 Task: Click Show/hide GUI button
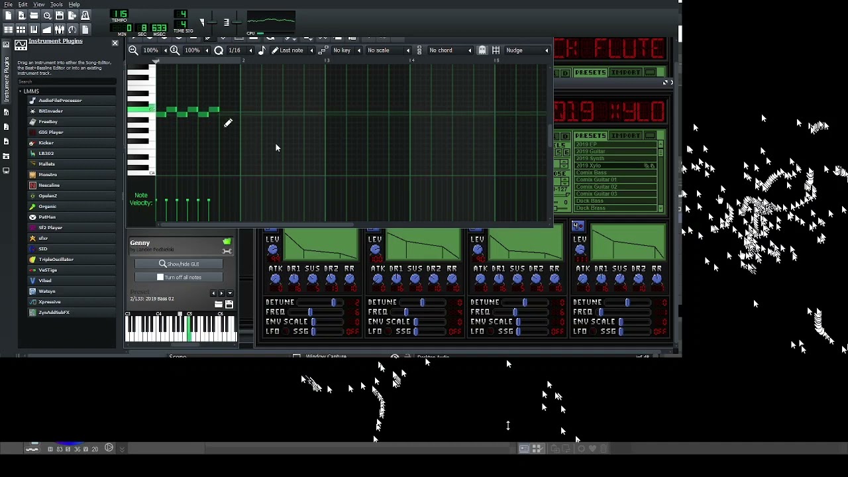178,264
